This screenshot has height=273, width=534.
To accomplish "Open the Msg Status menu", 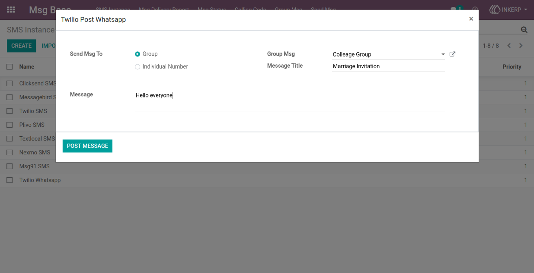I will [x=212, y=9].
